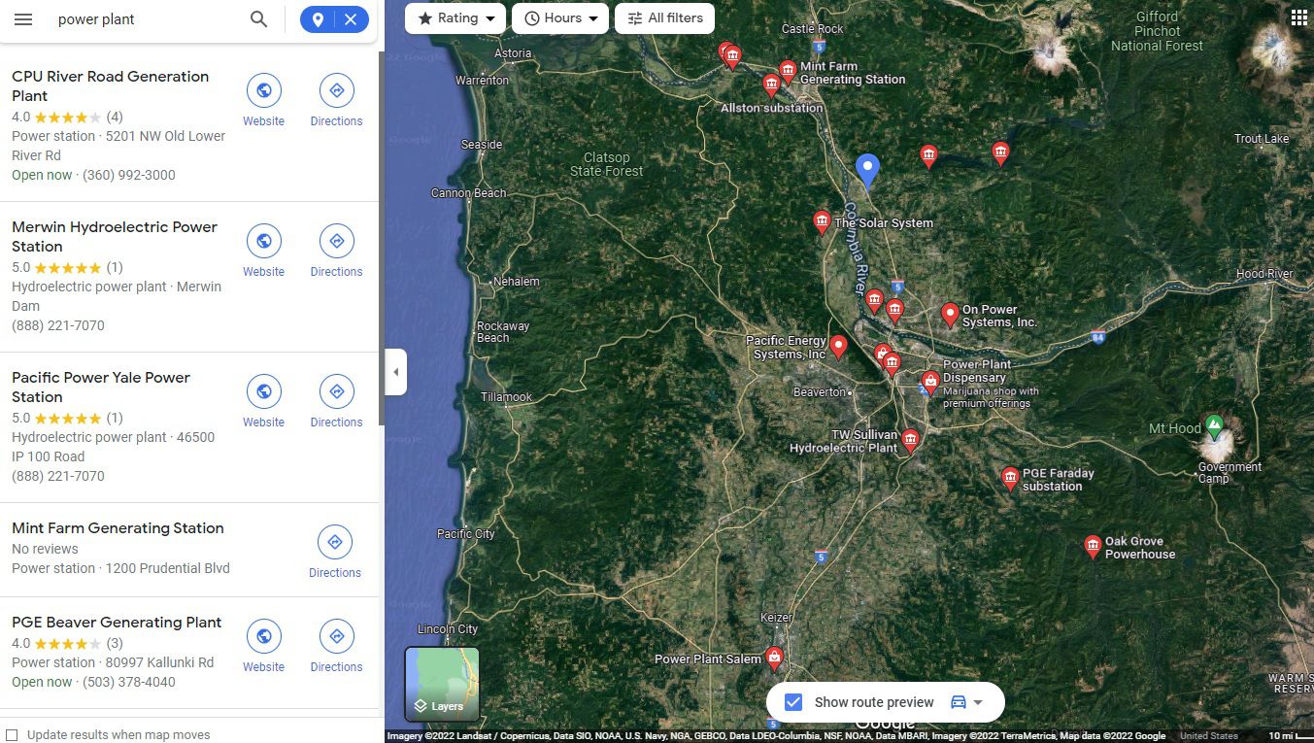Image resolution: width=1314 pixels, height=743 pixels.
Task: Select the blue location marker on the map
Action: 867,170
